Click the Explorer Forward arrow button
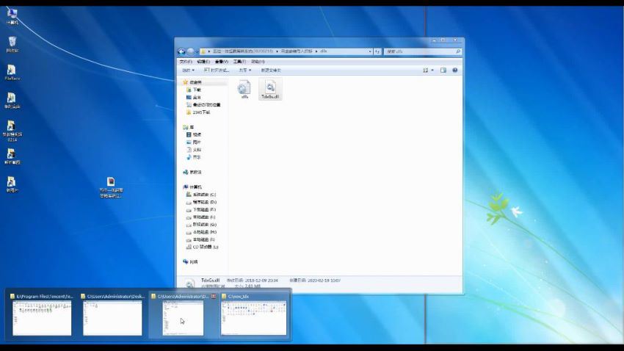The image size is (624, 351). tap(191, 51)
